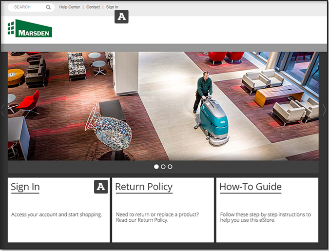
Task: Advance to next slide using right carousel arrow
Action: [x=324, y=111]
